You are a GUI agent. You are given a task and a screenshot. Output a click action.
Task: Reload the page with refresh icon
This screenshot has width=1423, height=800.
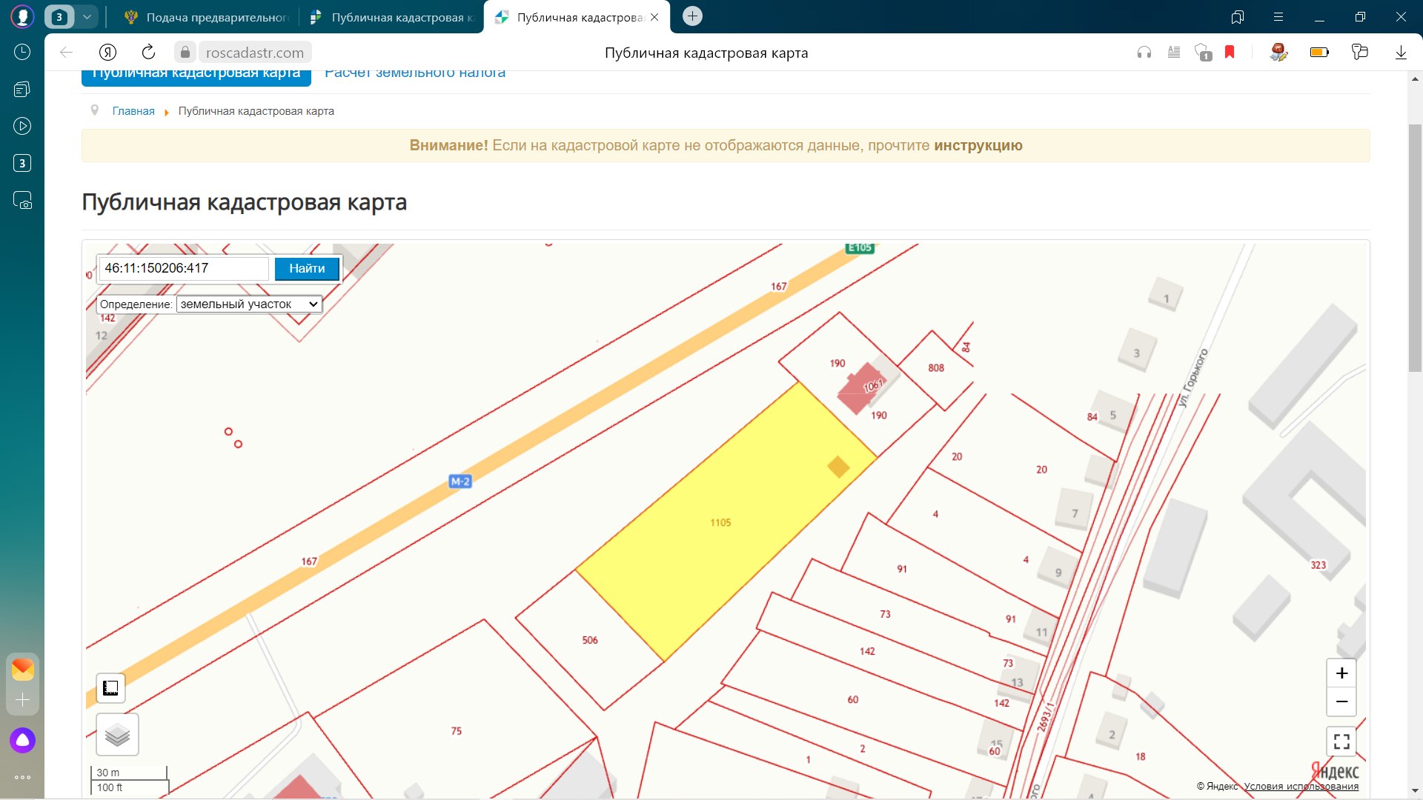coord(148,52)
